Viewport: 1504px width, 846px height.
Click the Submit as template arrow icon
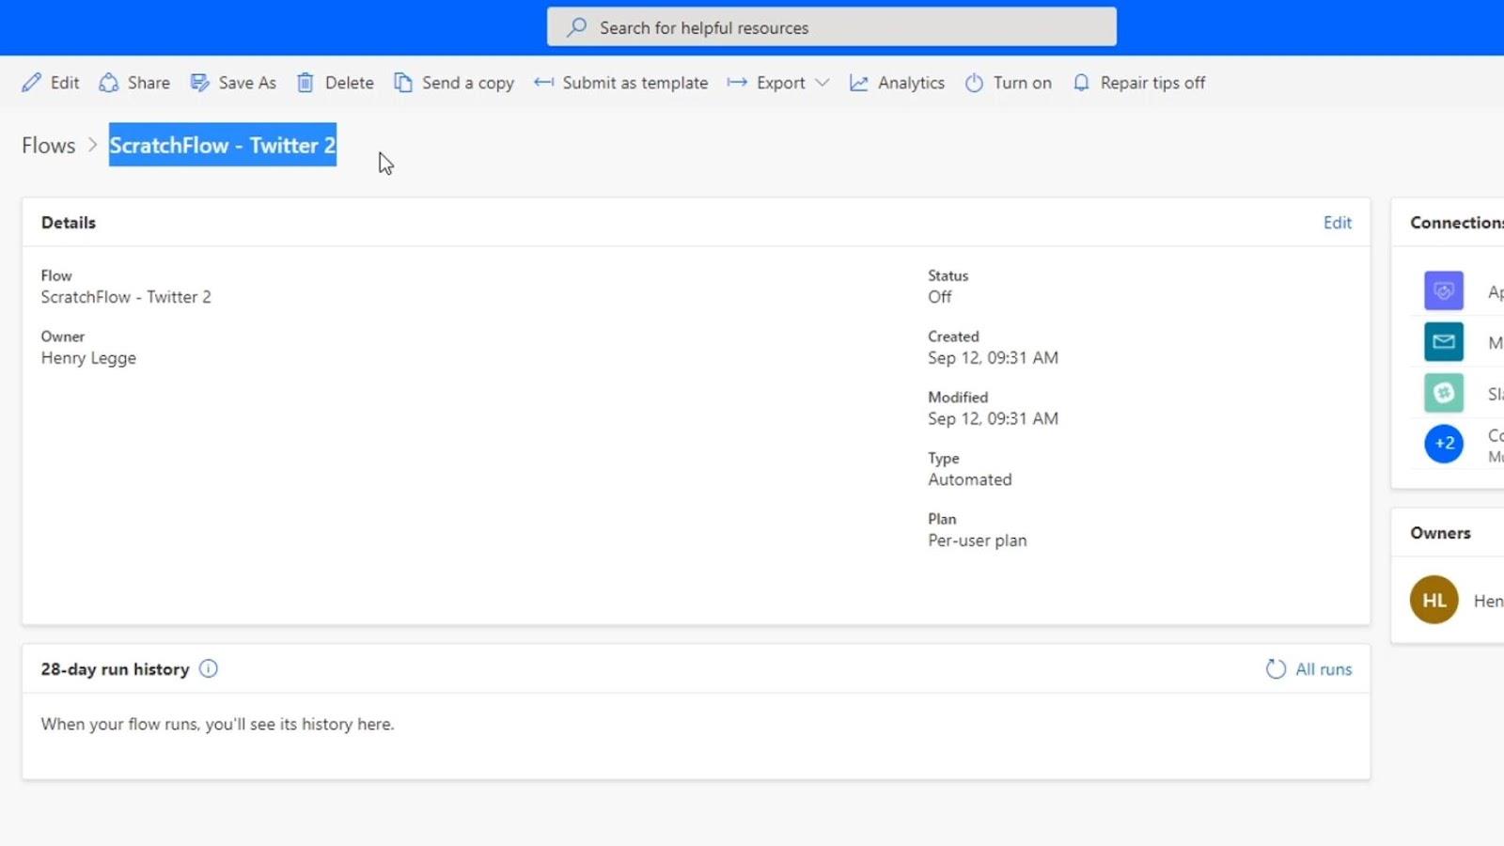click(x=543, y=83)
